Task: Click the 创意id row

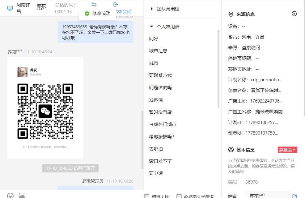Action: [253, 133]
